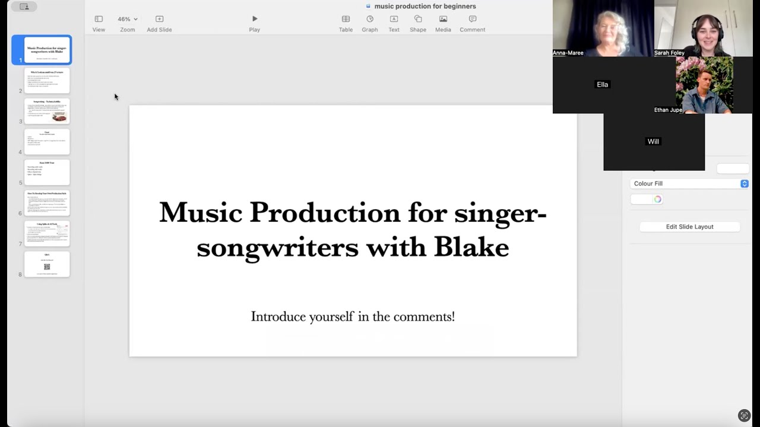Insert a Graph from the toolbar
Image resolution: width=760 pixels, height=427 pixels.
point(370,19)
